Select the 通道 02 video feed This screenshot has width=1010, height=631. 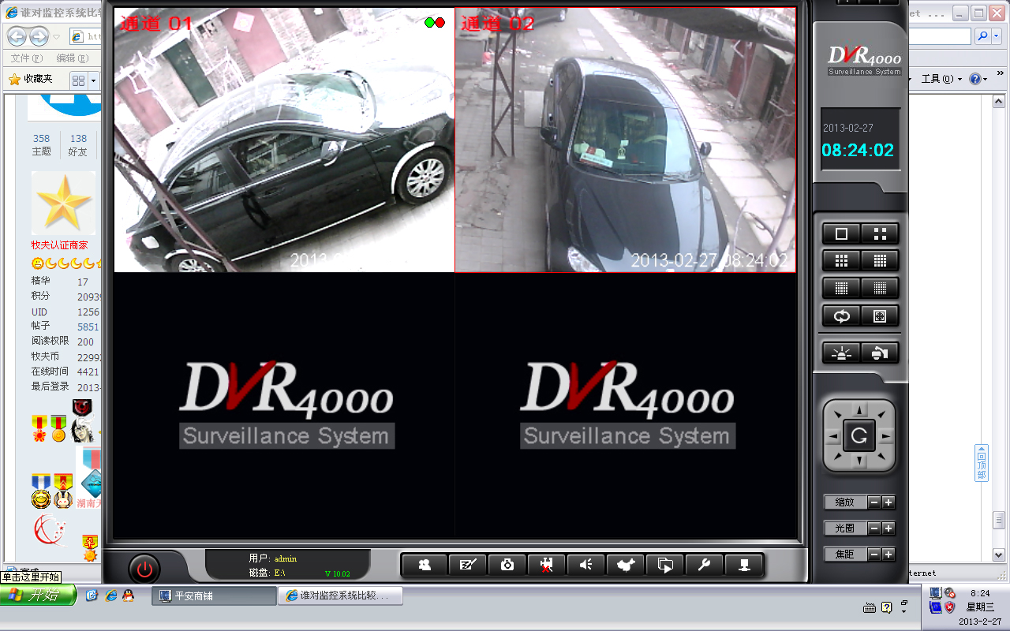626,140
